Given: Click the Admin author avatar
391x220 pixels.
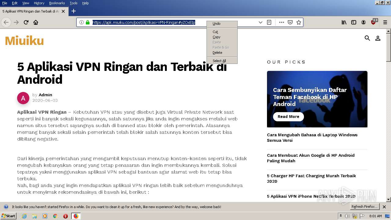Looking at the screenshot, I should pos(23,98).
